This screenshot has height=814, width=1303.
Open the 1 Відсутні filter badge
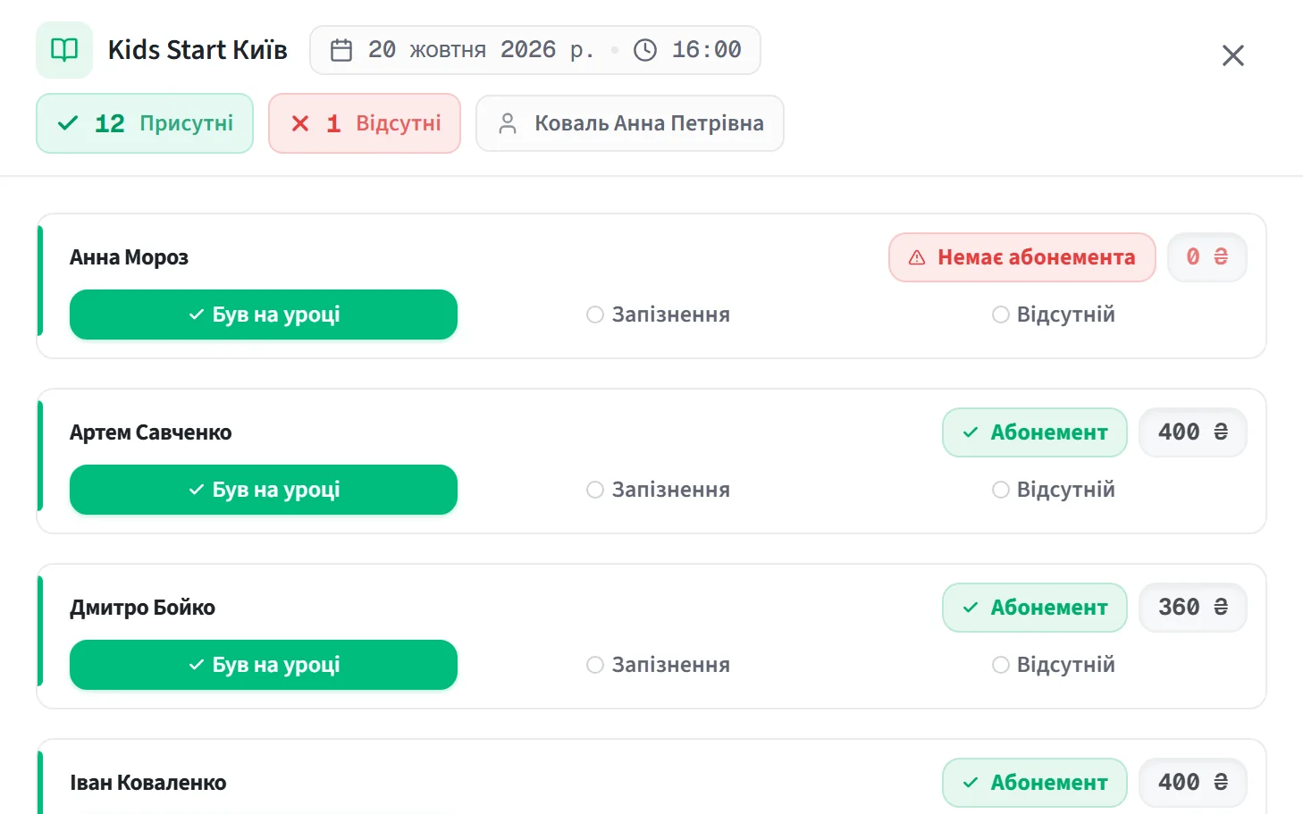click(x=365, y=123)
